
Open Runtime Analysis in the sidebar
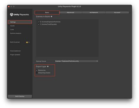point(16,33)
